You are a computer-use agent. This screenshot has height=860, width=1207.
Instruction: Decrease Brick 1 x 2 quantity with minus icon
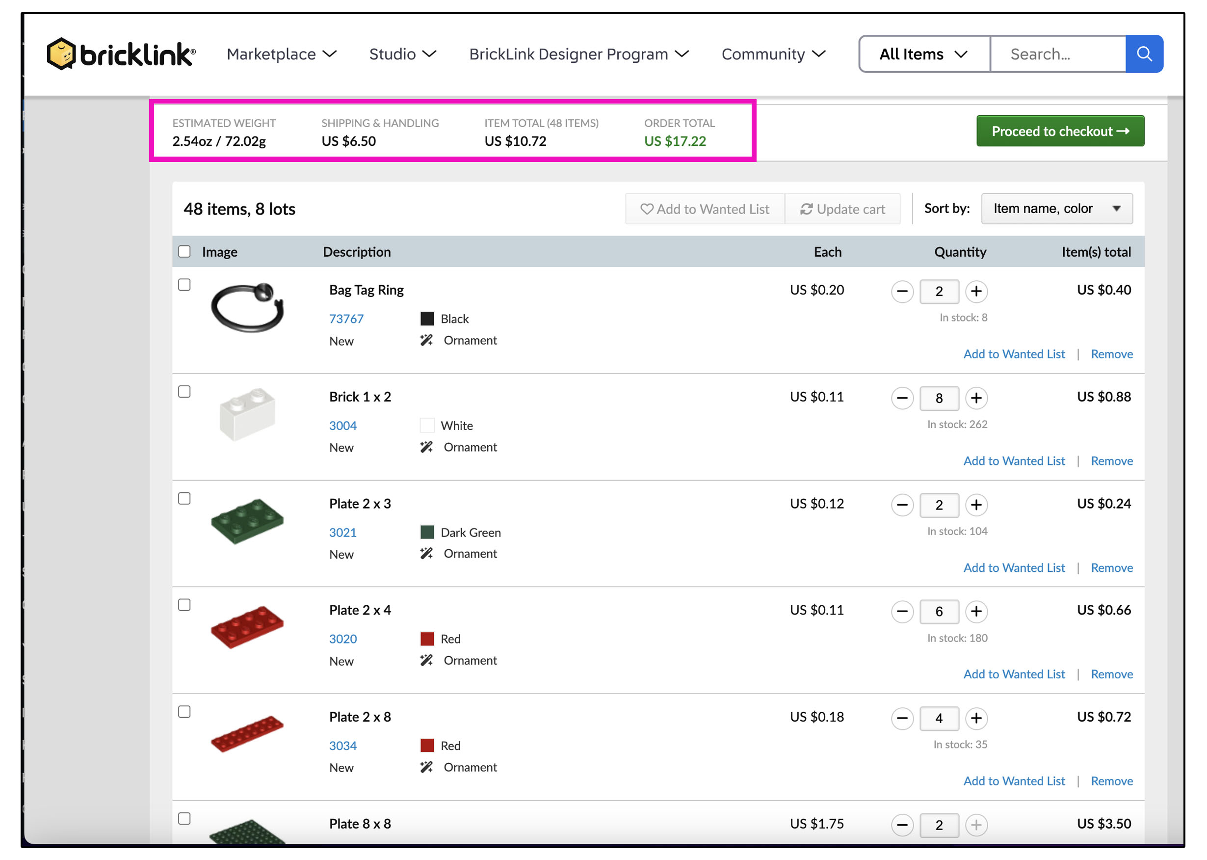(901, 398)
